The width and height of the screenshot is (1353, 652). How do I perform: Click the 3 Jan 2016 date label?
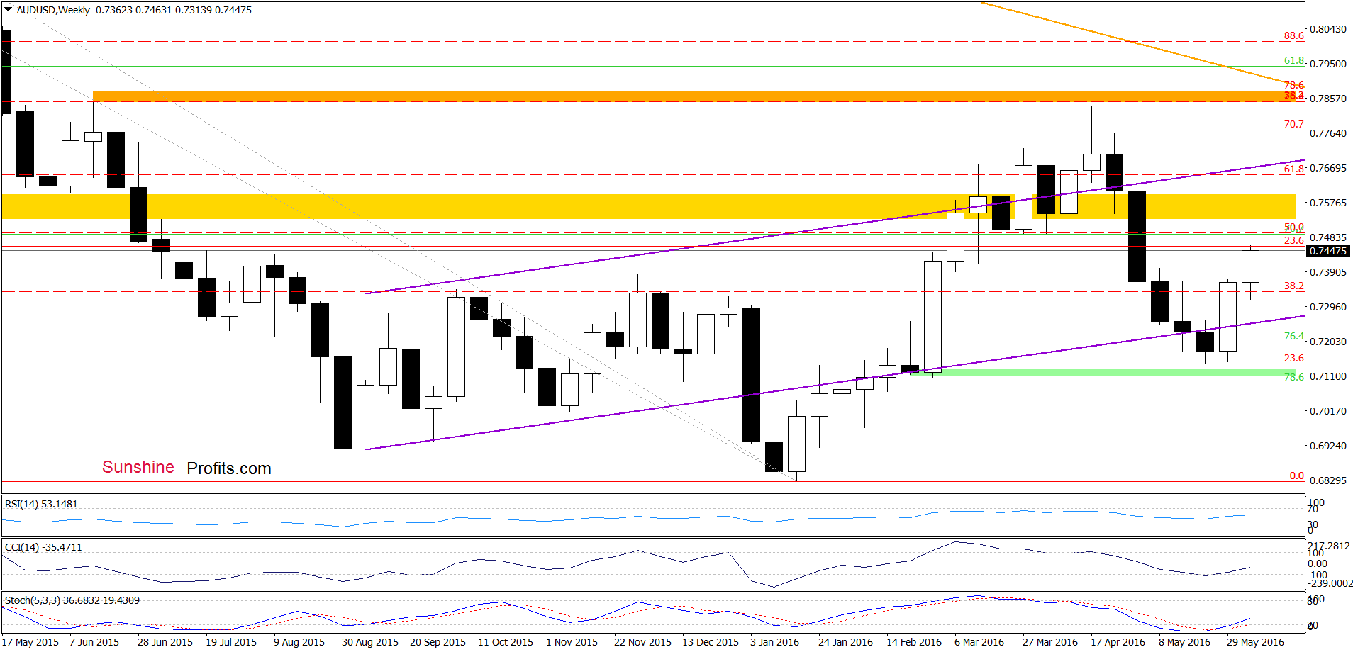pyautogui.click(x=774, y=642)
